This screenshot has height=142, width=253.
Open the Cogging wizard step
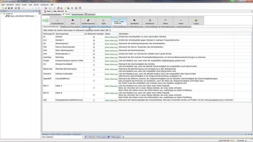pos(196,21)
